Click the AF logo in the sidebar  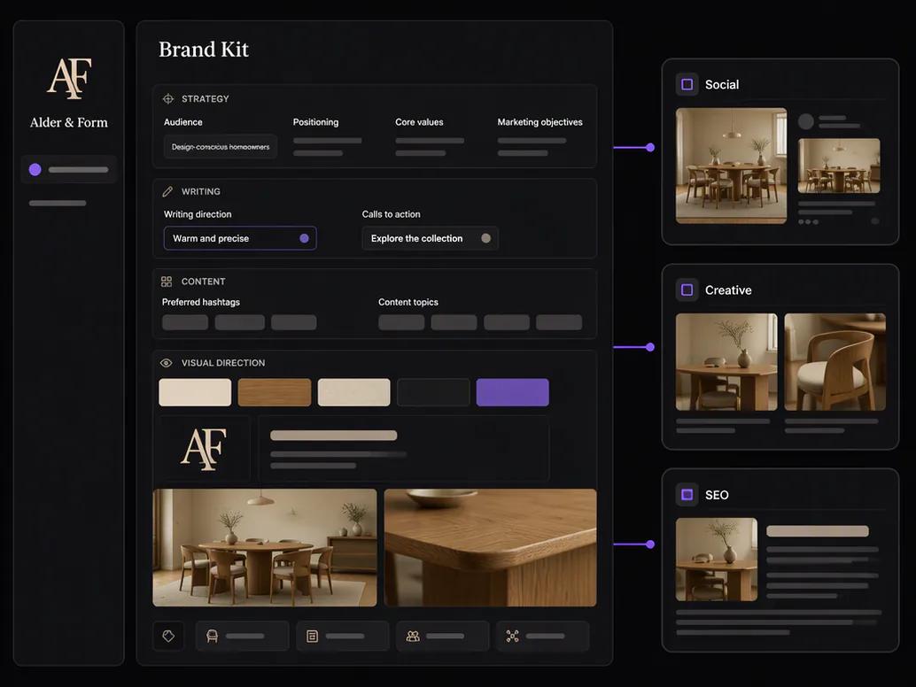click(x=69, y=78)
